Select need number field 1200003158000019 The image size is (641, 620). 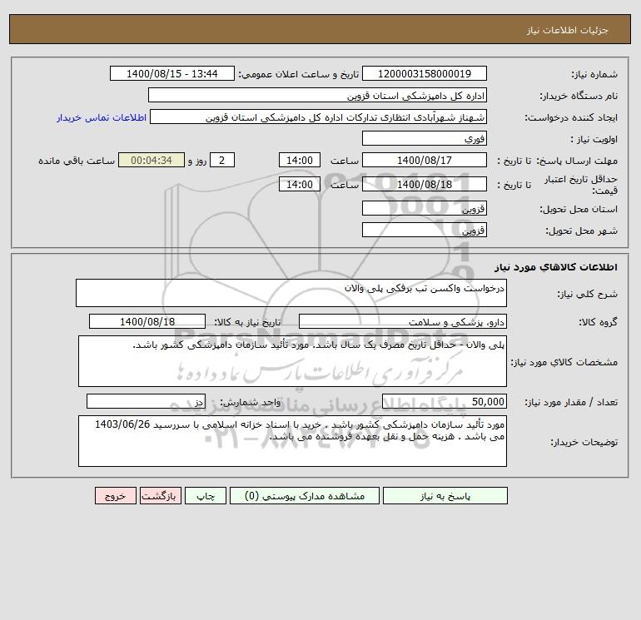425,73
